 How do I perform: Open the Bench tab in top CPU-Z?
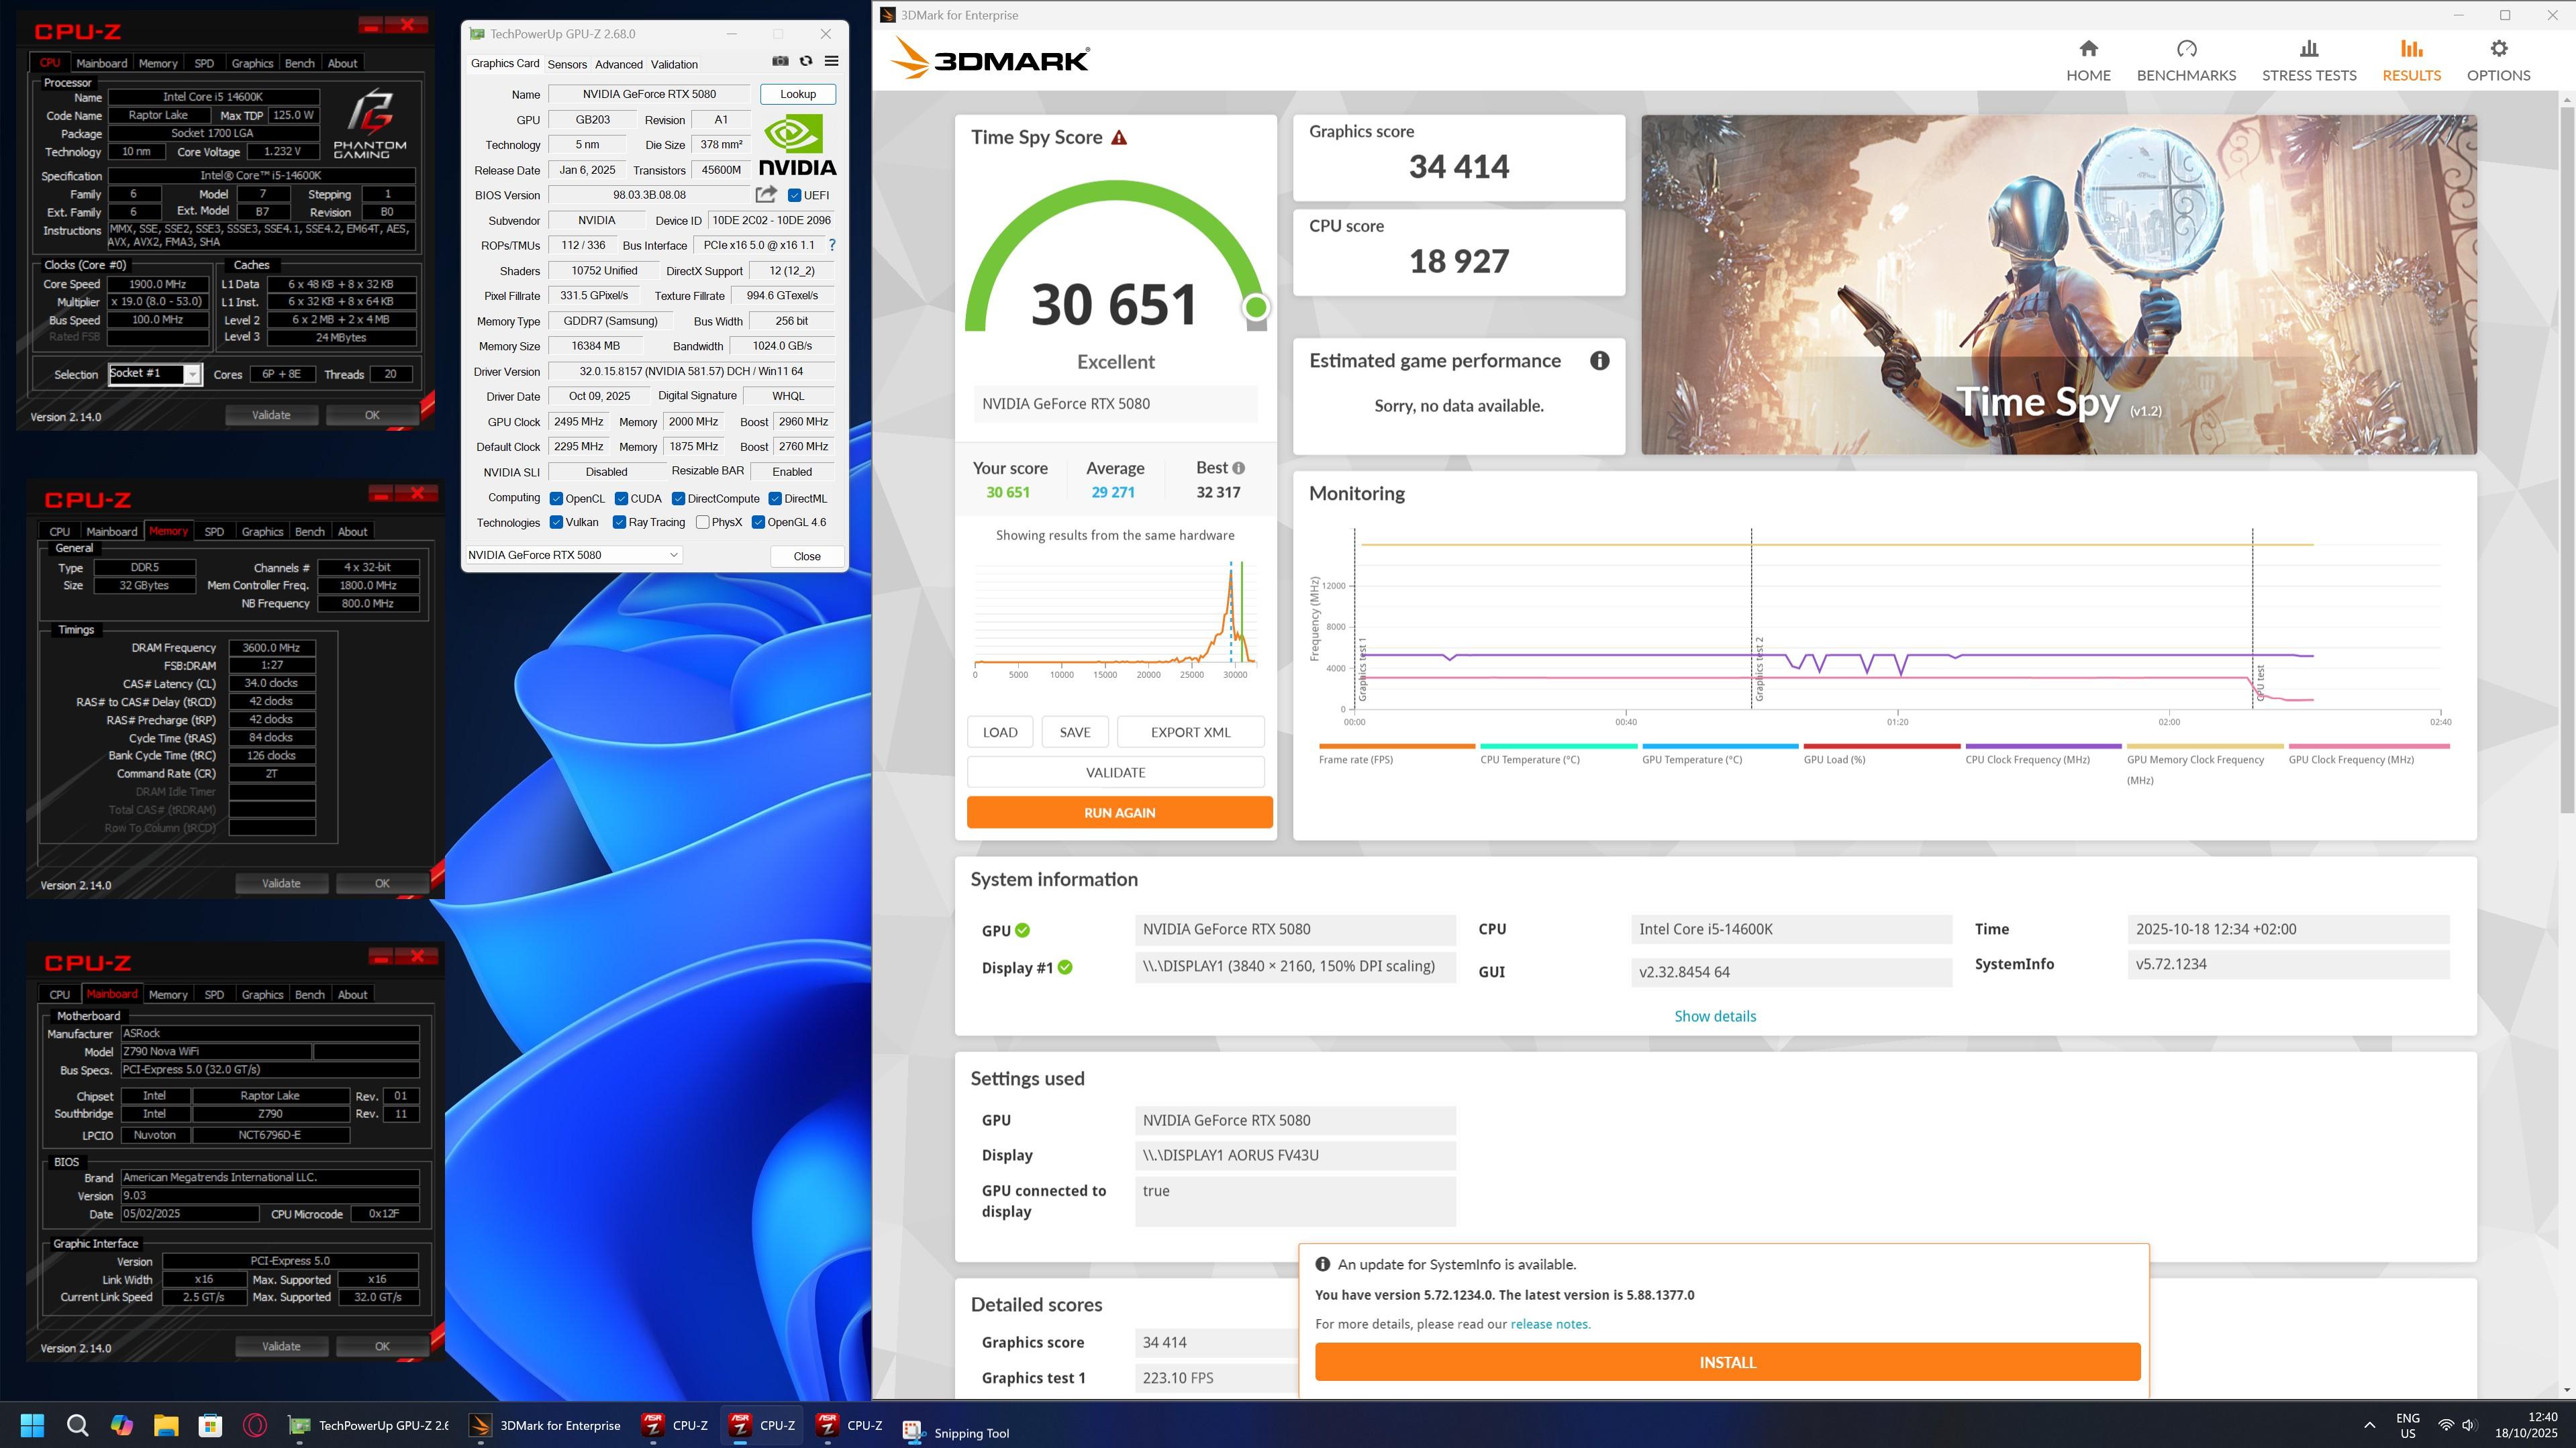click(299, 63)
